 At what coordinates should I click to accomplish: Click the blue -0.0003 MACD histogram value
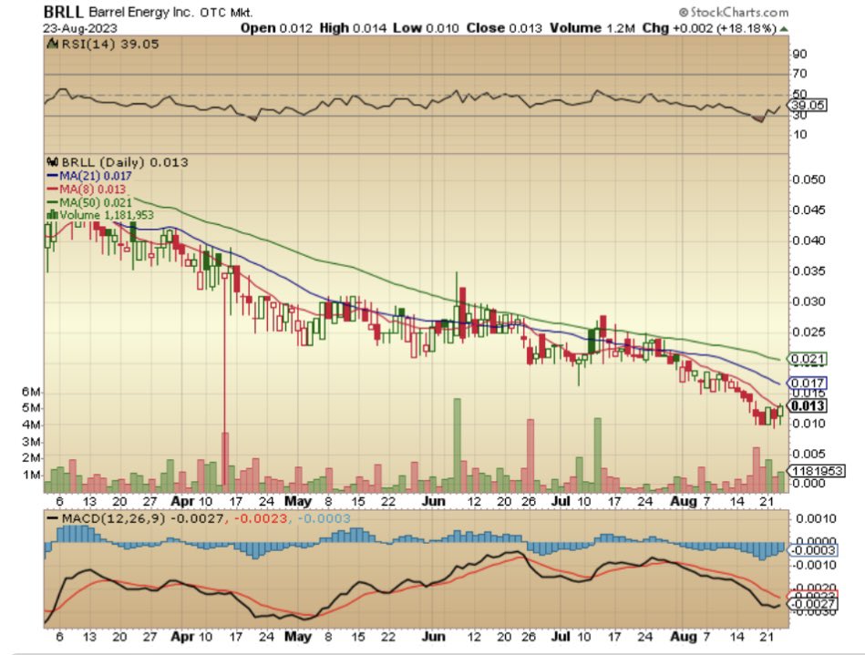(x=324, y=519)
